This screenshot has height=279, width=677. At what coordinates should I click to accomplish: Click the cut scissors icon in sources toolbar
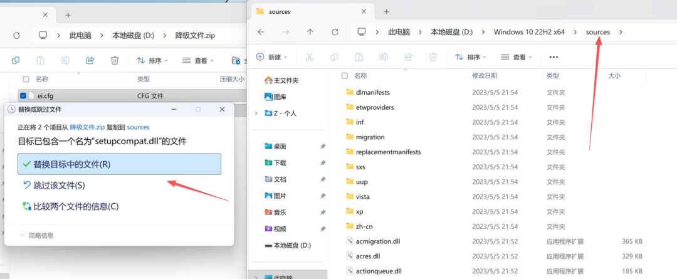309,57
